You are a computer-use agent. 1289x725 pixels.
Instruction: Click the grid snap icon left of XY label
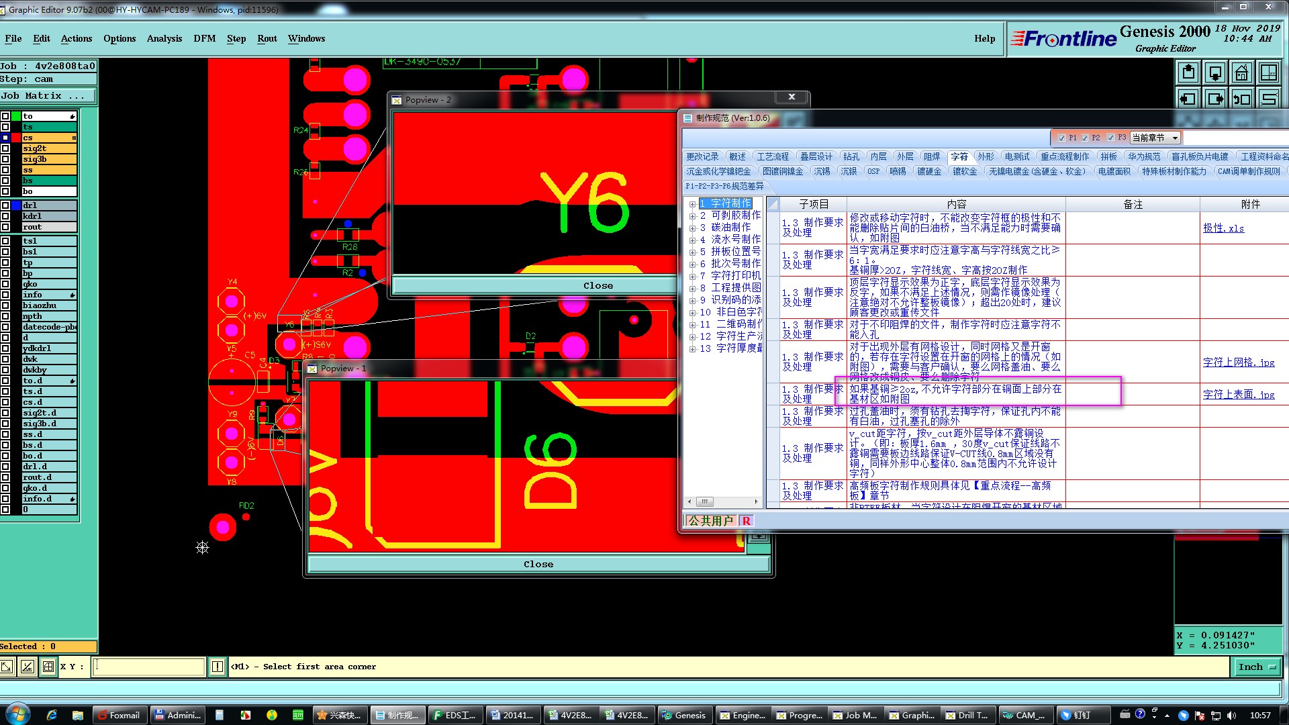tap(48, 667)
